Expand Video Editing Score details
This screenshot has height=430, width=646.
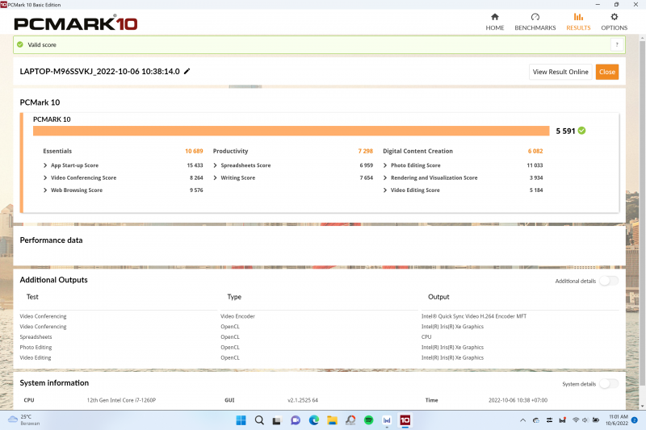tap(385, 190)
